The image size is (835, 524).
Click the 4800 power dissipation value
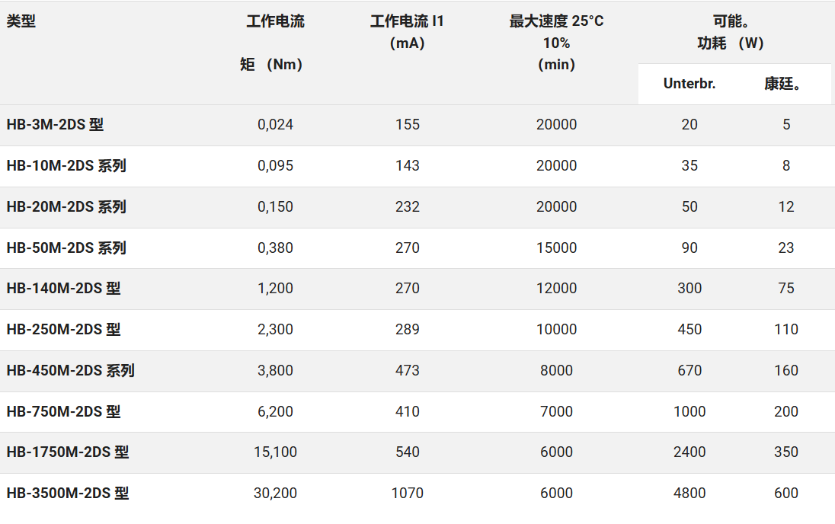click(689, 494)
